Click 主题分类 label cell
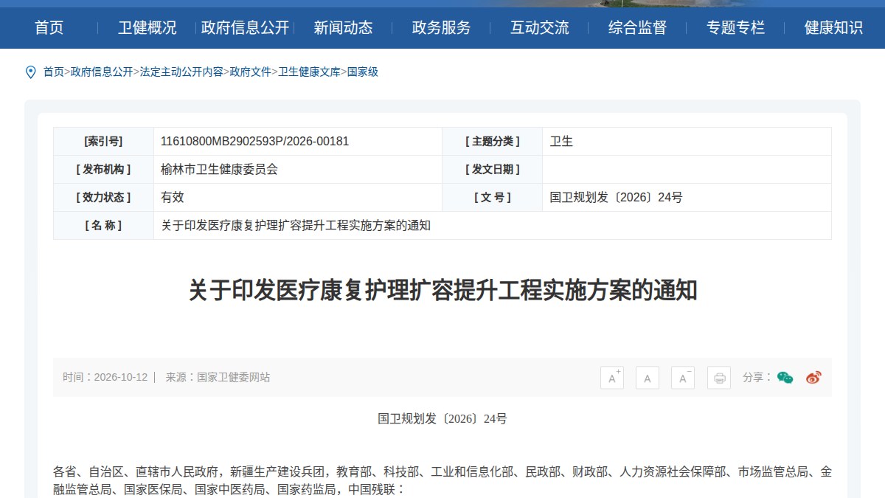This screenshot has height=498, width=885. click(x=493, y=142)
